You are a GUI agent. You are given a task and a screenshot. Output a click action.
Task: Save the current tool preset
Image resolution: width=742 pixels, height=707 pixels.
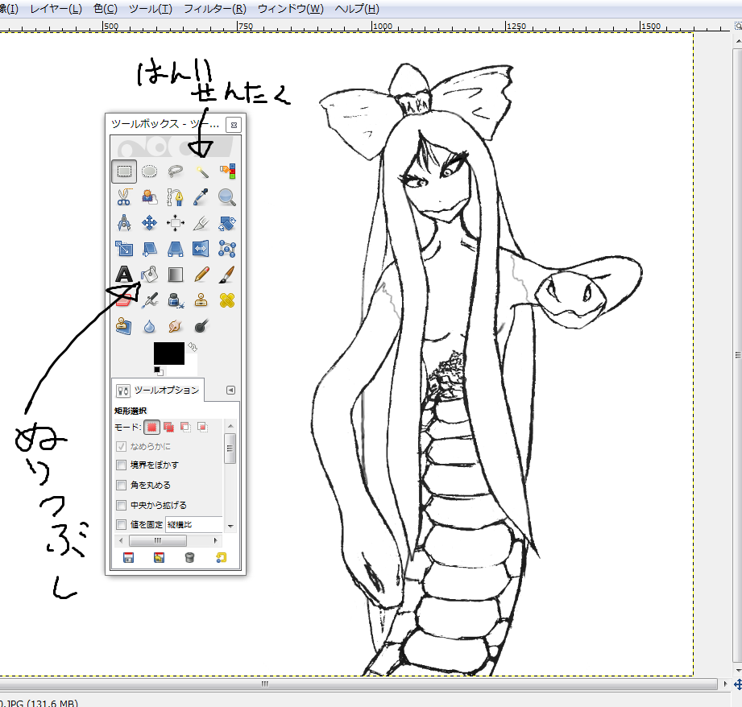click(128, 557)
